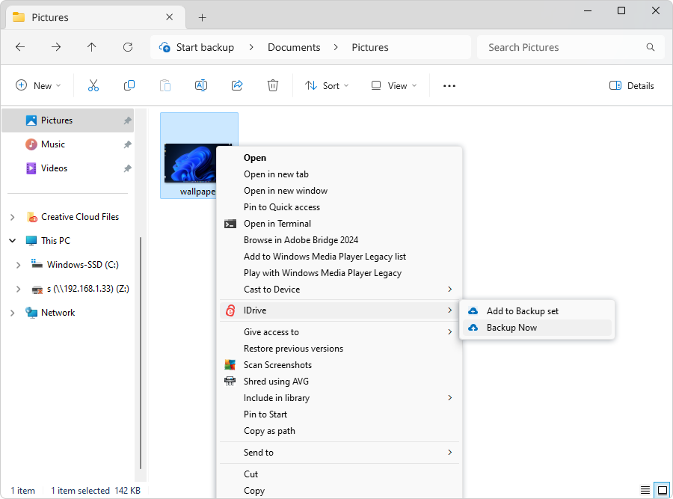The image size is (673, 499).
Task: Click the Search Pictures input field
Action: coord(561,47)
